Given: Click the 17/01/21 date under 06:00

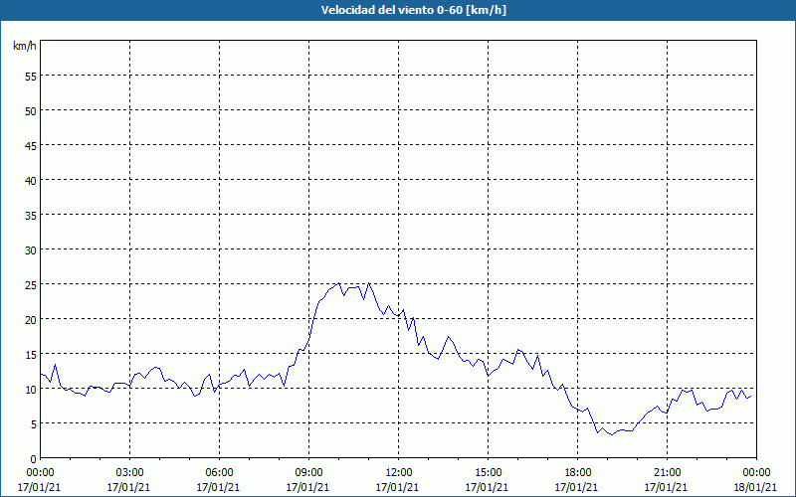Looking at the screenshot, I should click(x=218, y=487).
